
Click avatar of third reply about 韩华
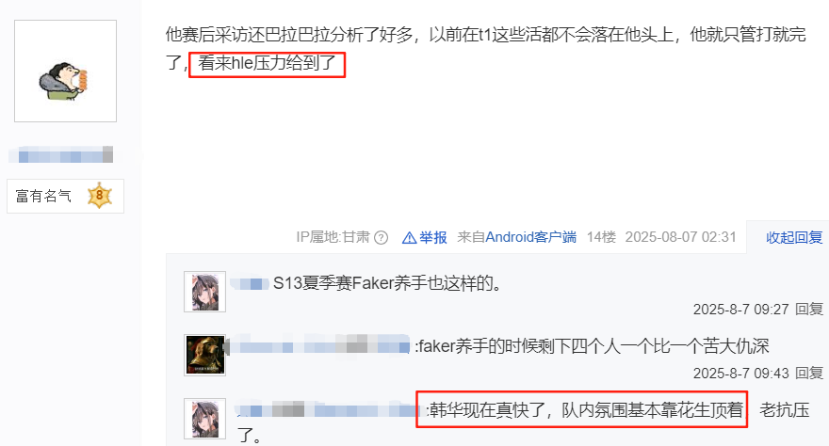tap(204, 419)
